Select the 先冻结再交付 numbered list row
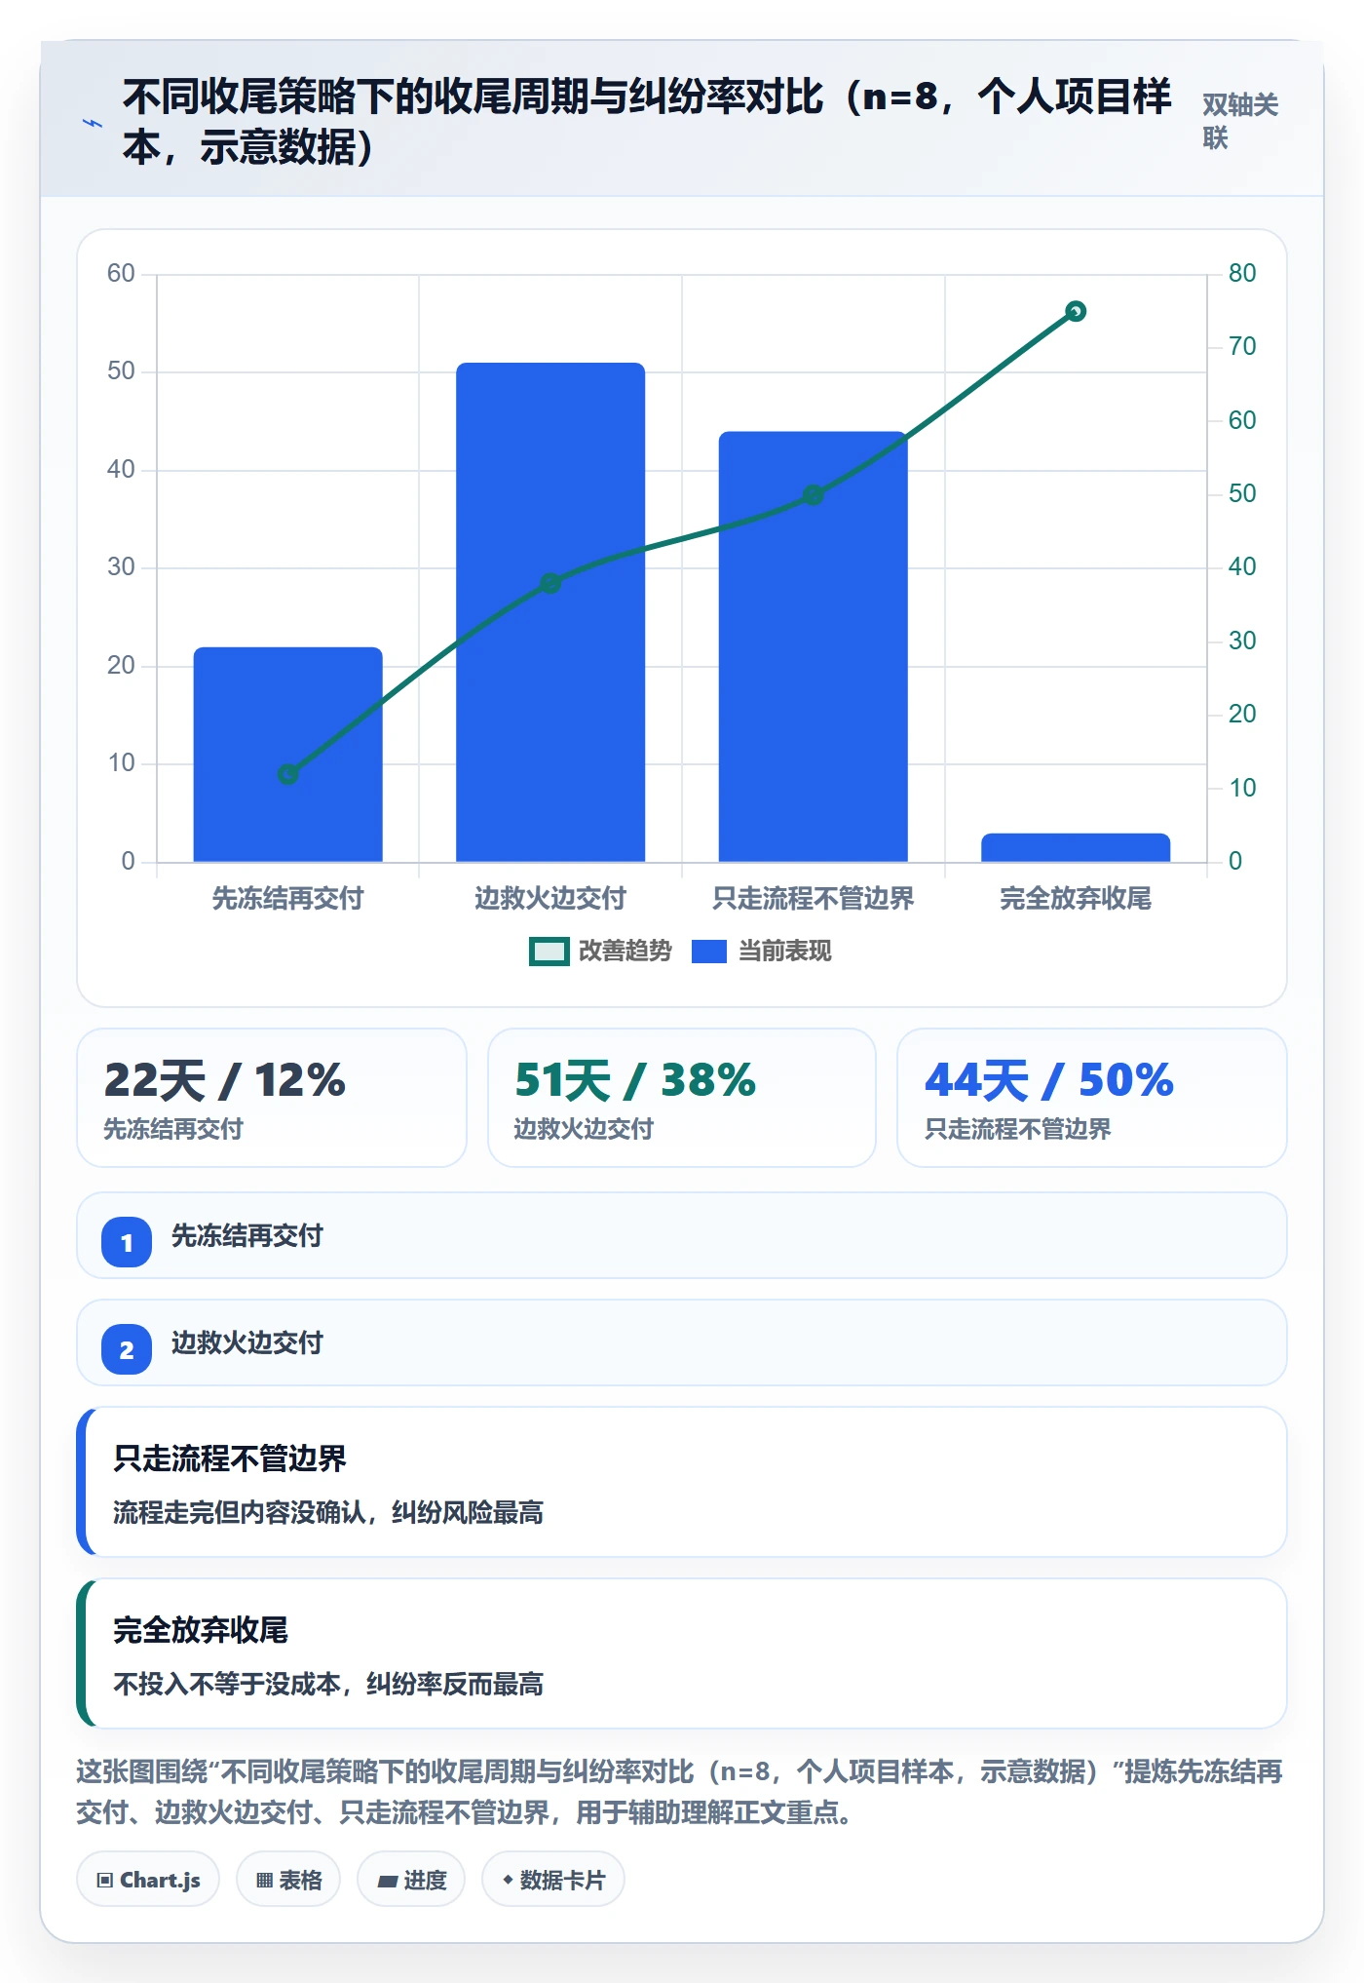The height and width of the screenshot is (1983, 1364). (x=682, y=1235)
